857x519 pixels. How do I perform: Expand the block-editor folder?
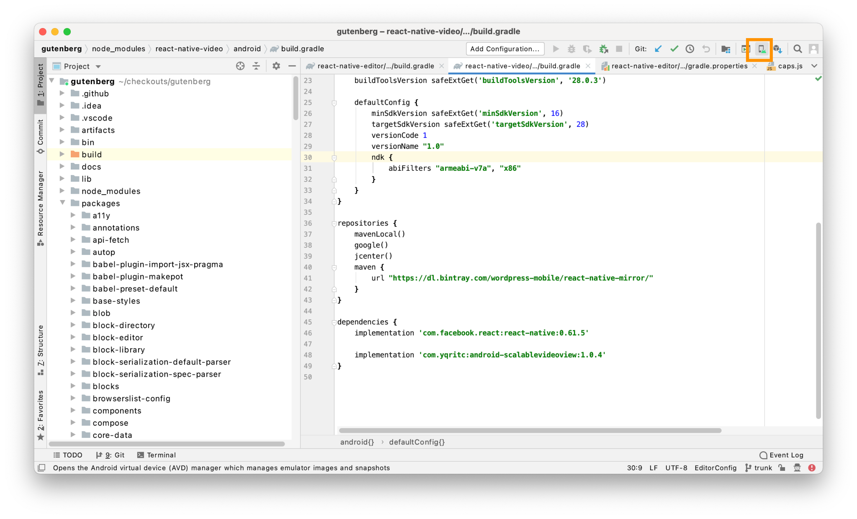tap(74, 337)
